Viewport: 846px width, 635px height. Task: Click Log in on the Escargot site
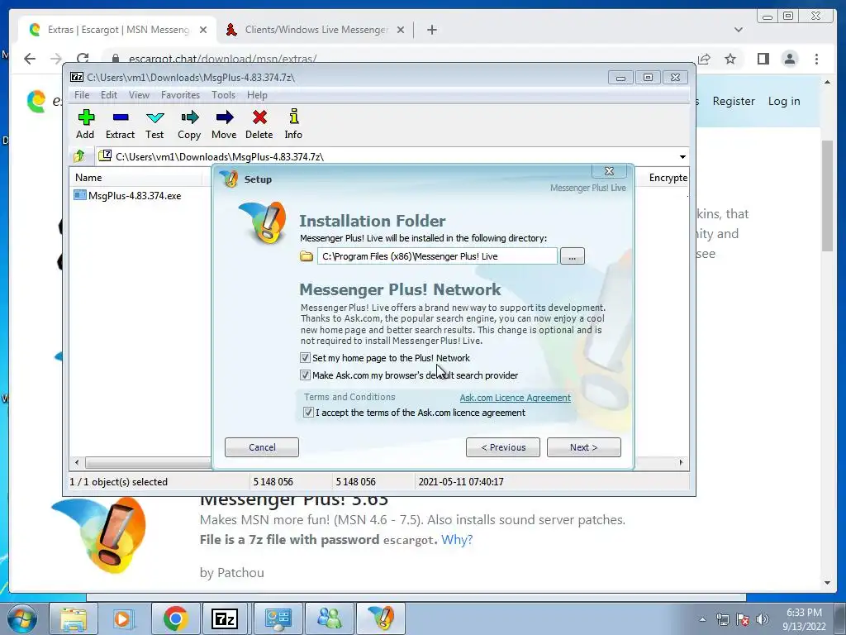click(784, 101)
